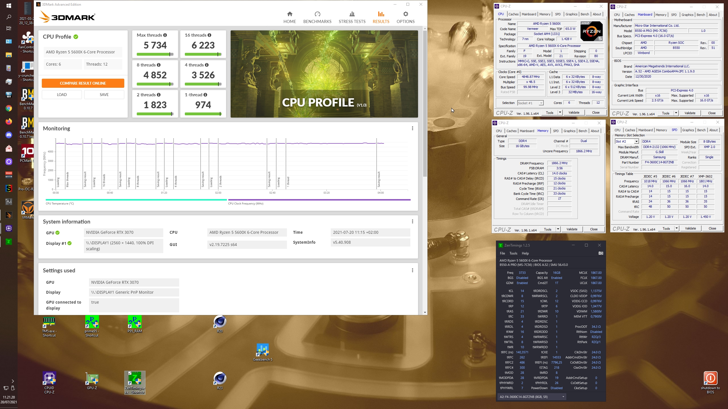Click the 3DMark results vertical scrollbar

[425, 104]
